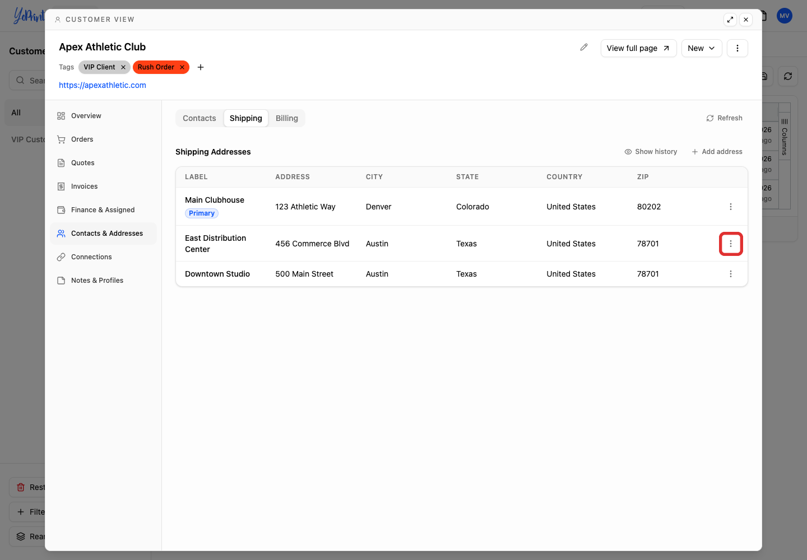Open user avatar MV menu
The height and width of the screenshot is (560, 807).
pyautogui.click(x=785, y=16)
